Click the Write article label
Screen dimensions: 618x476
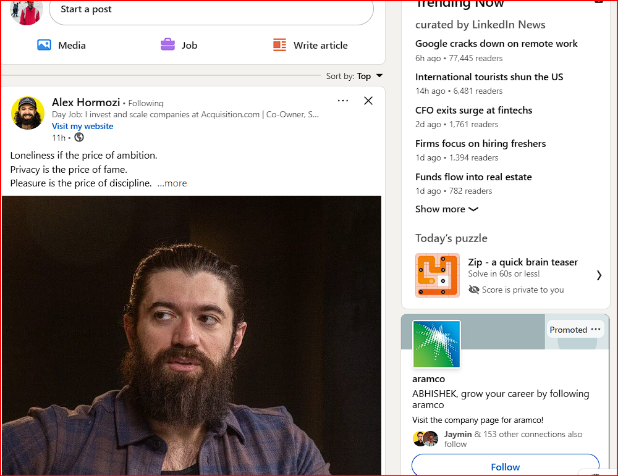pos(320,45)
